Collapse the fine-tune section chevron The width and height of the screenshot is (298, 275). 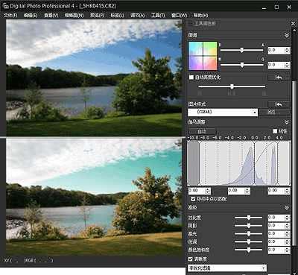[x=287, y=35]
